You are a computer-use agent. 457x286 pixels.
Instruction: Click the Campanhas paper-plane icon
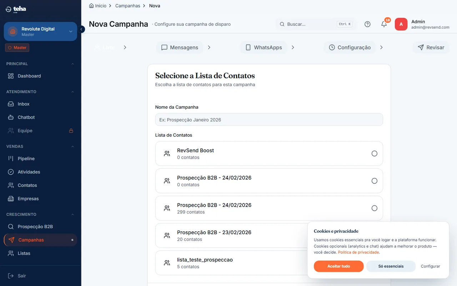click(x=11, y=240)
